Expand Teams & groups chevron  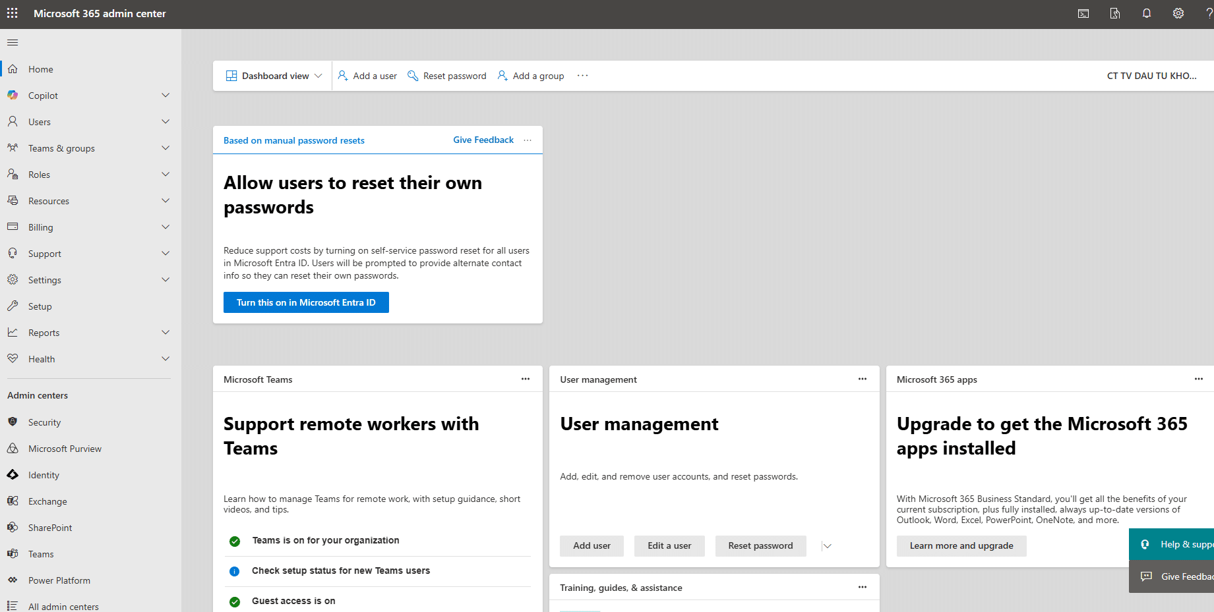(x=166, y=148)
